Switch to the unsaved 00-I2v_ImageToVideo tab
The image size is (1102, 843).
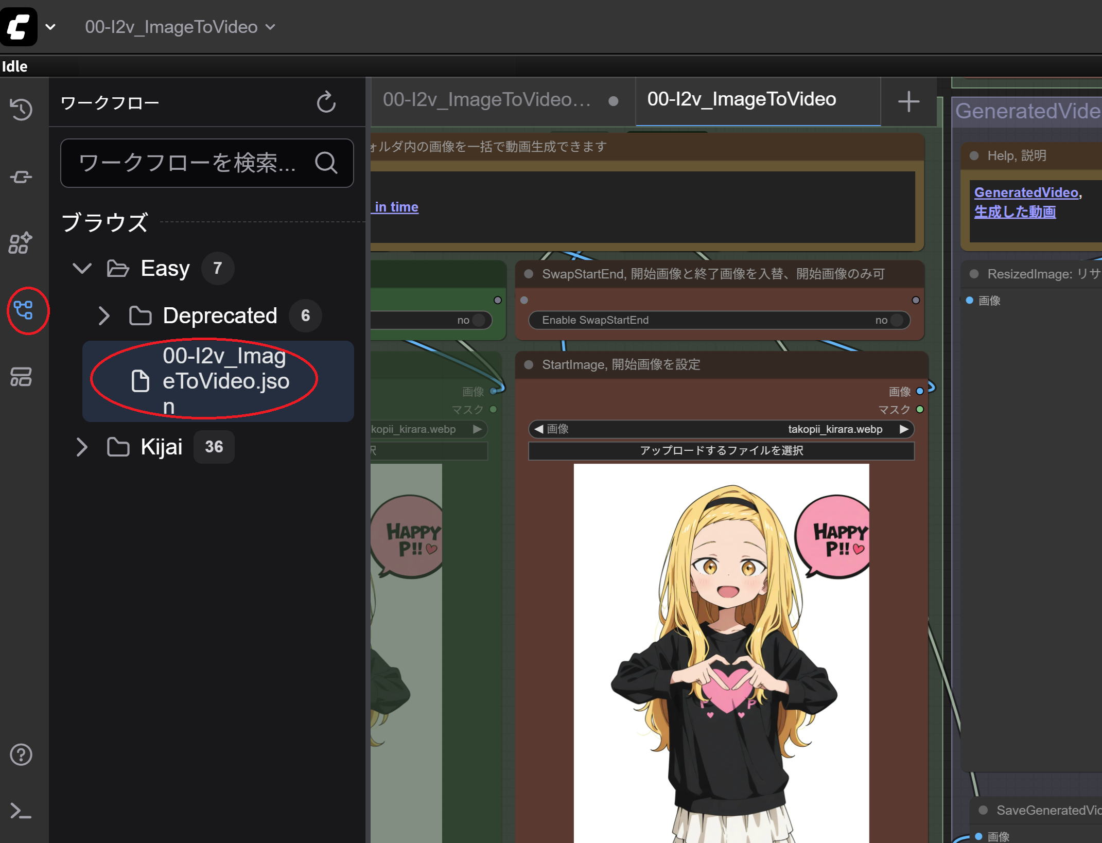[486, 100]
